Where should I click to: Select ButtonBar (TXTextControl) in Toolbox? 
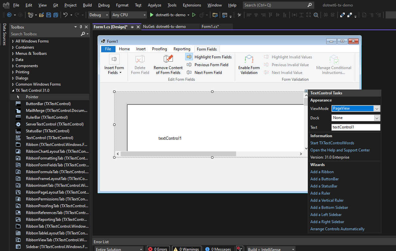coord(48,104)
